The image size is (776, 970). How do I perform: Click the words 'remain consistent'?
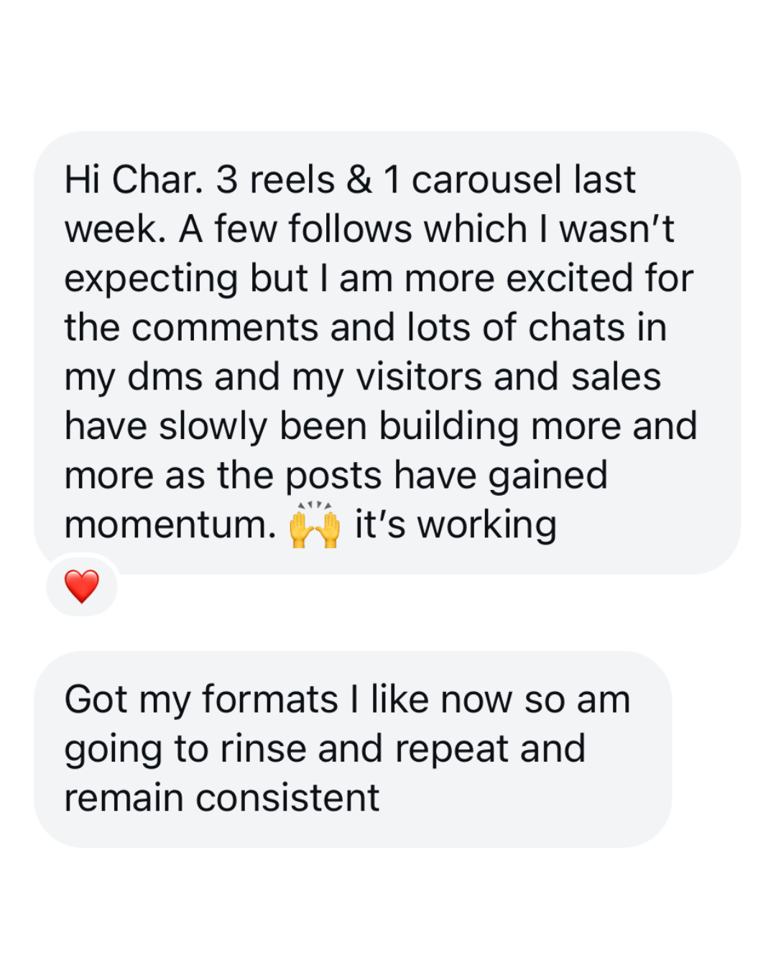pos(221,798)
